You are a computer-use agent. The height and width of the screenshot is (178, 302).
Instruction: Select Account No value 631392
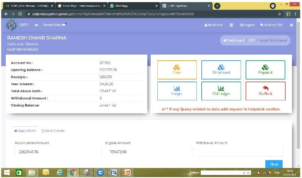click(x=105, y=63)
